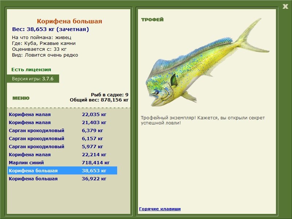292x219 pixels.
Task: Close the fish keepnet window with X
Action: tap(285, 7)
